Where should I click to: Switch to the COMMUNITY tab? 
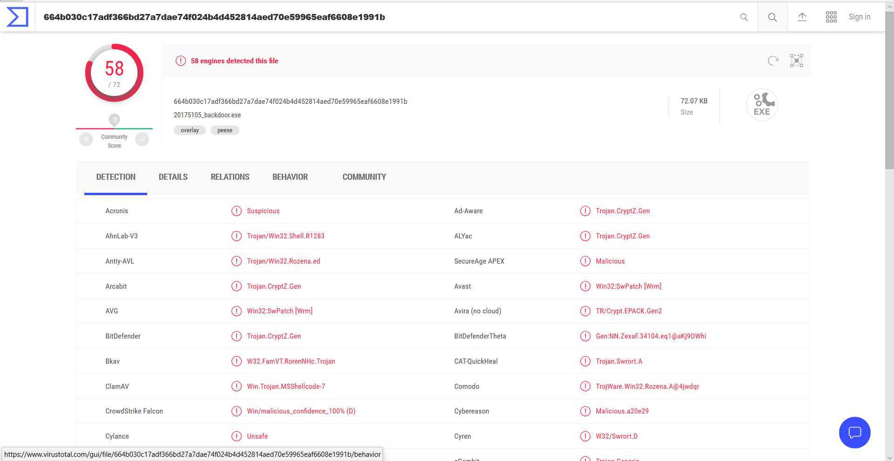[364, 177]
